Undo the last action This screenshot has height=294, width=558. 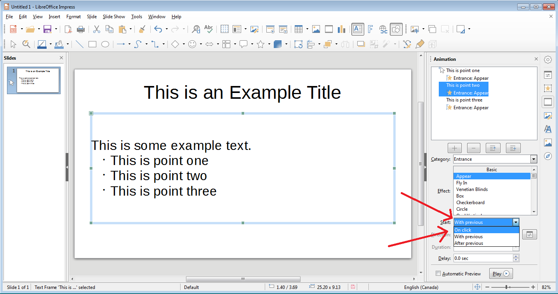(x=158, y=29)
